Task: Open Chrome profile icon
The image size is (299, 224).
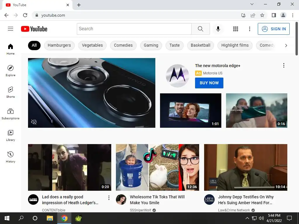Action: pos(283,15)
